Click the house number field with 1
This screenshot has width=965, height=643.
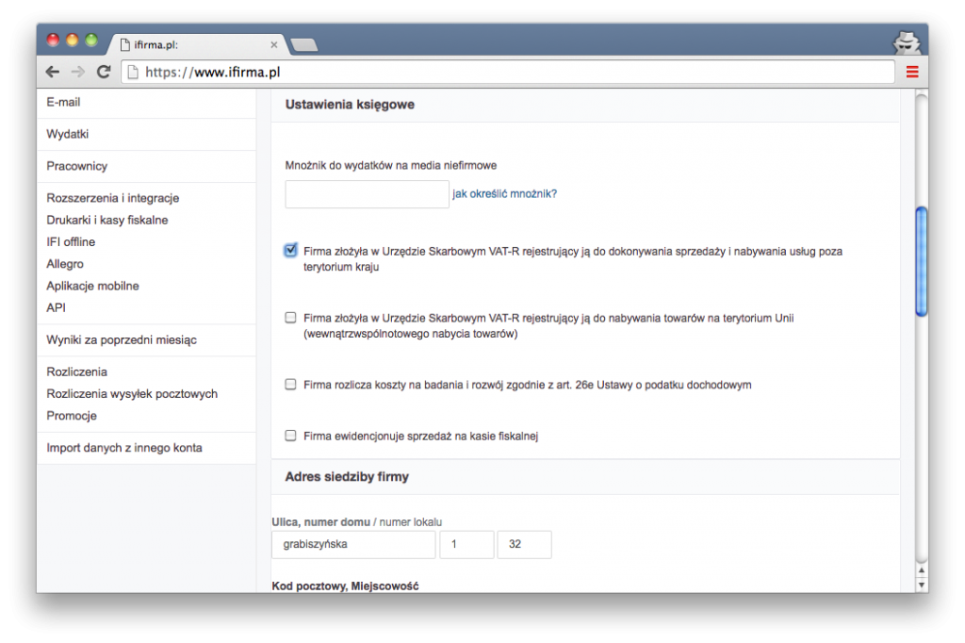(466, 544)
